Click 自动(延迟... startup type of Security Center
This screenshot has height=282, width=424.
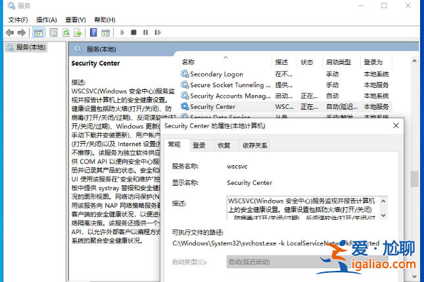click(x=342, y=107)
